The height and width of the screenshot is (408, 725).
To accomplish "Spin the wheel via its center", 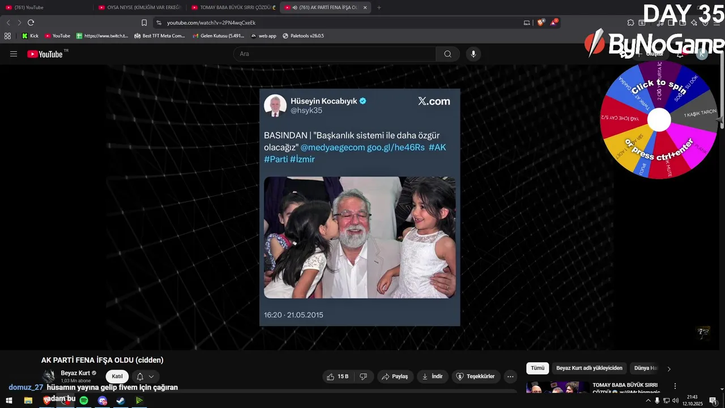I will click(x=659, y=120).
